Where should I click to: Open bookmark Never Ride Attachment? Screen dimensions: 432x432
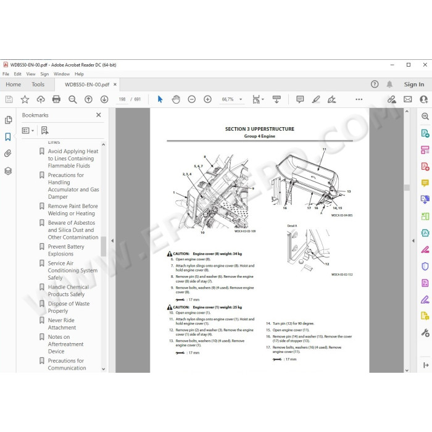[x=62, y=324]
